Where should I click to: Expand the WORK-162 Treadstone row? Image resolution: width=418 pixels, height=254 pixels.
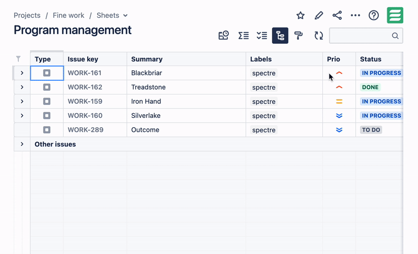tap(22, 87)
